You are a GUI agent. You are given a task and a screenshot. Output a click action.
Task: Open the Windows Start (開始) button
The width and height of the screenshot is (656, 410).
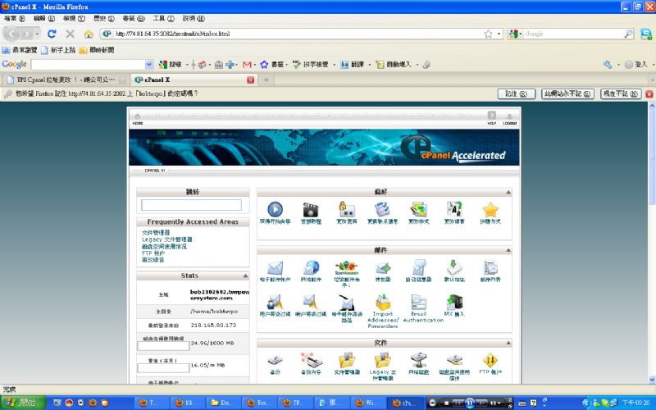pyautogui.click(x=23, y=403)
